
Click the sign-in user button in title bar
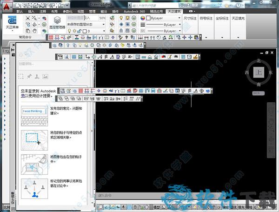coord(192,5)
